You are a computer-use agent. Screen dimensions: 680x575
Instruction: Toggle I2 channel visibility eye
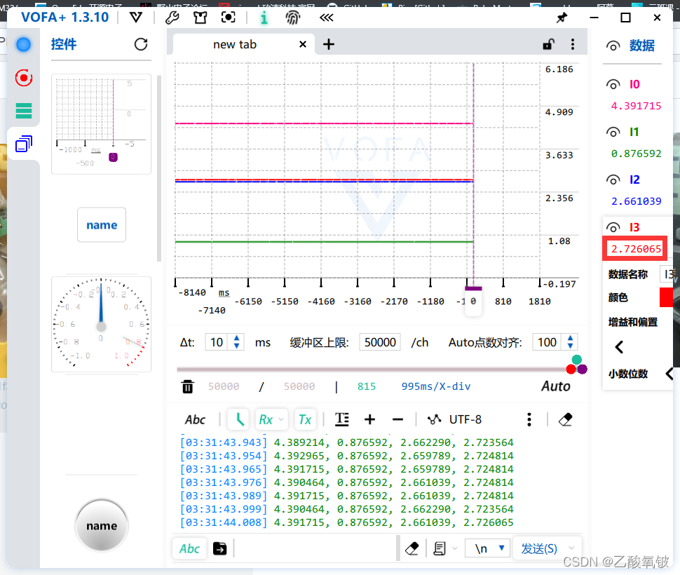coord(613,180)
